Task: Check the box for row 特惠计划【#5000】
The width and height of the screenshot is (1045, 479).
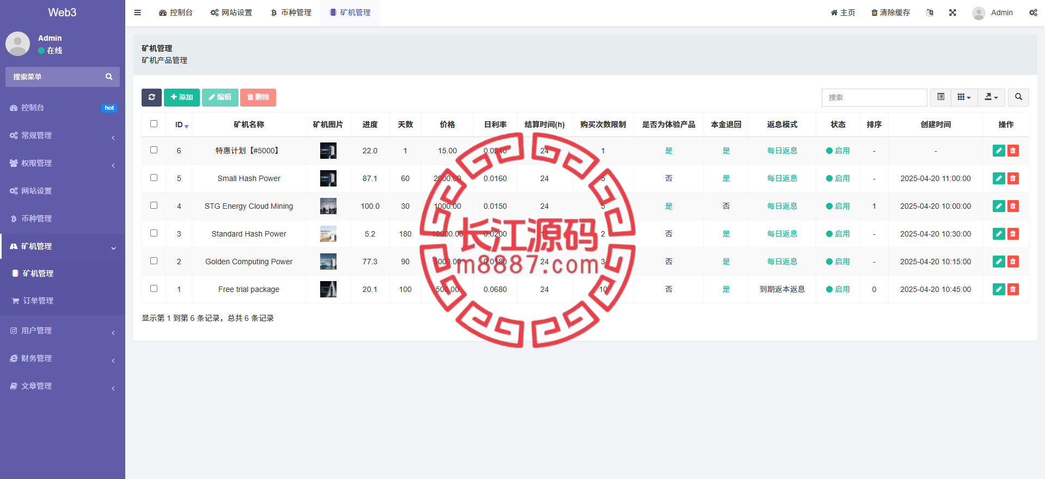Action: click(154, 150)
